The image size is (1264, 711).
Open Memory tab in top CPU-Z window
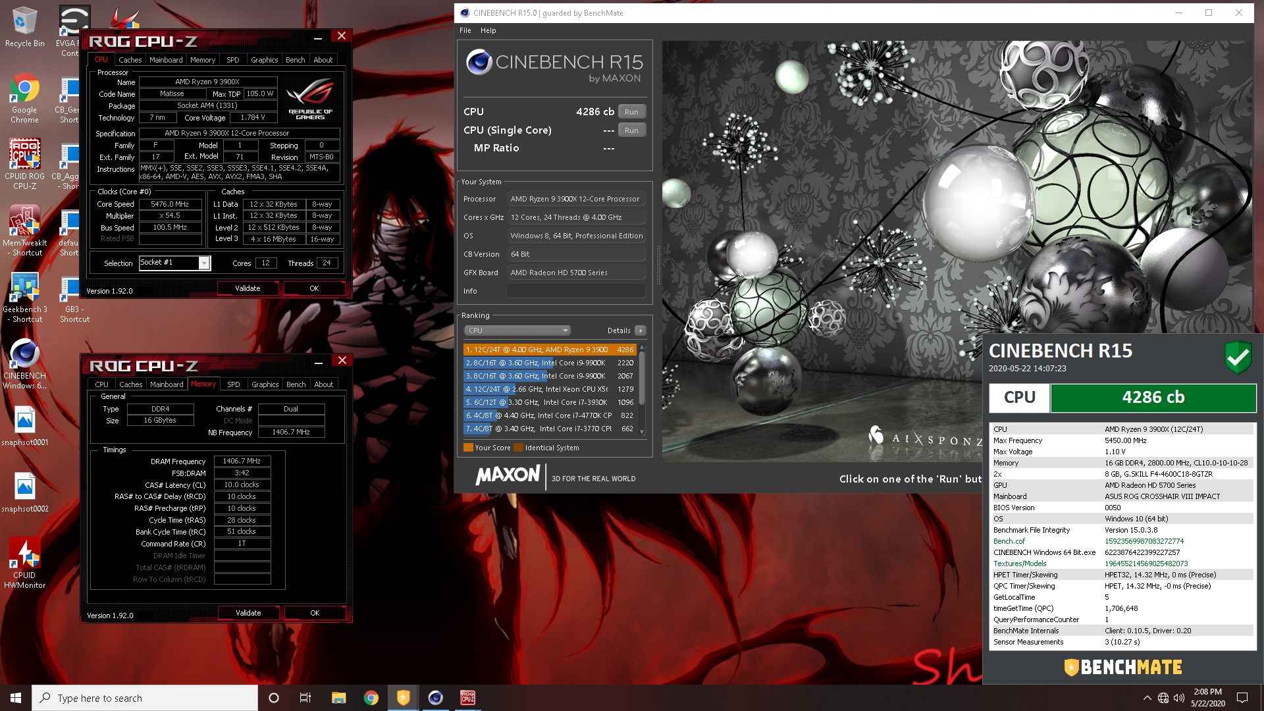tap(203, 60)
